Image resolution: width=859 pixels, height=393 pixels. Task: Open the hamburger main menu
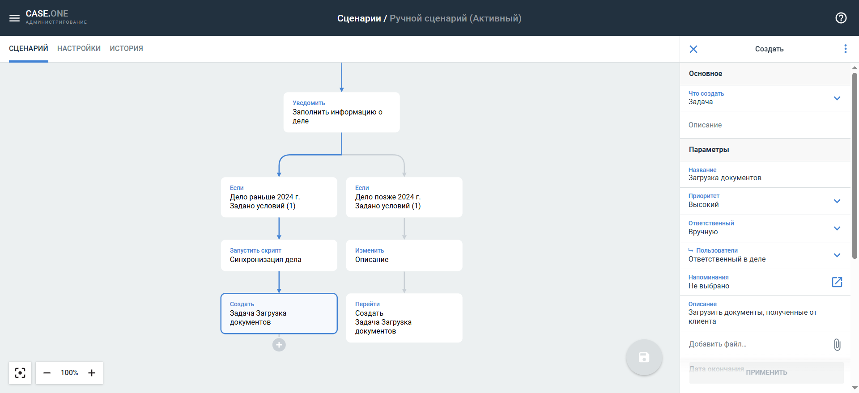pos(14,18)
